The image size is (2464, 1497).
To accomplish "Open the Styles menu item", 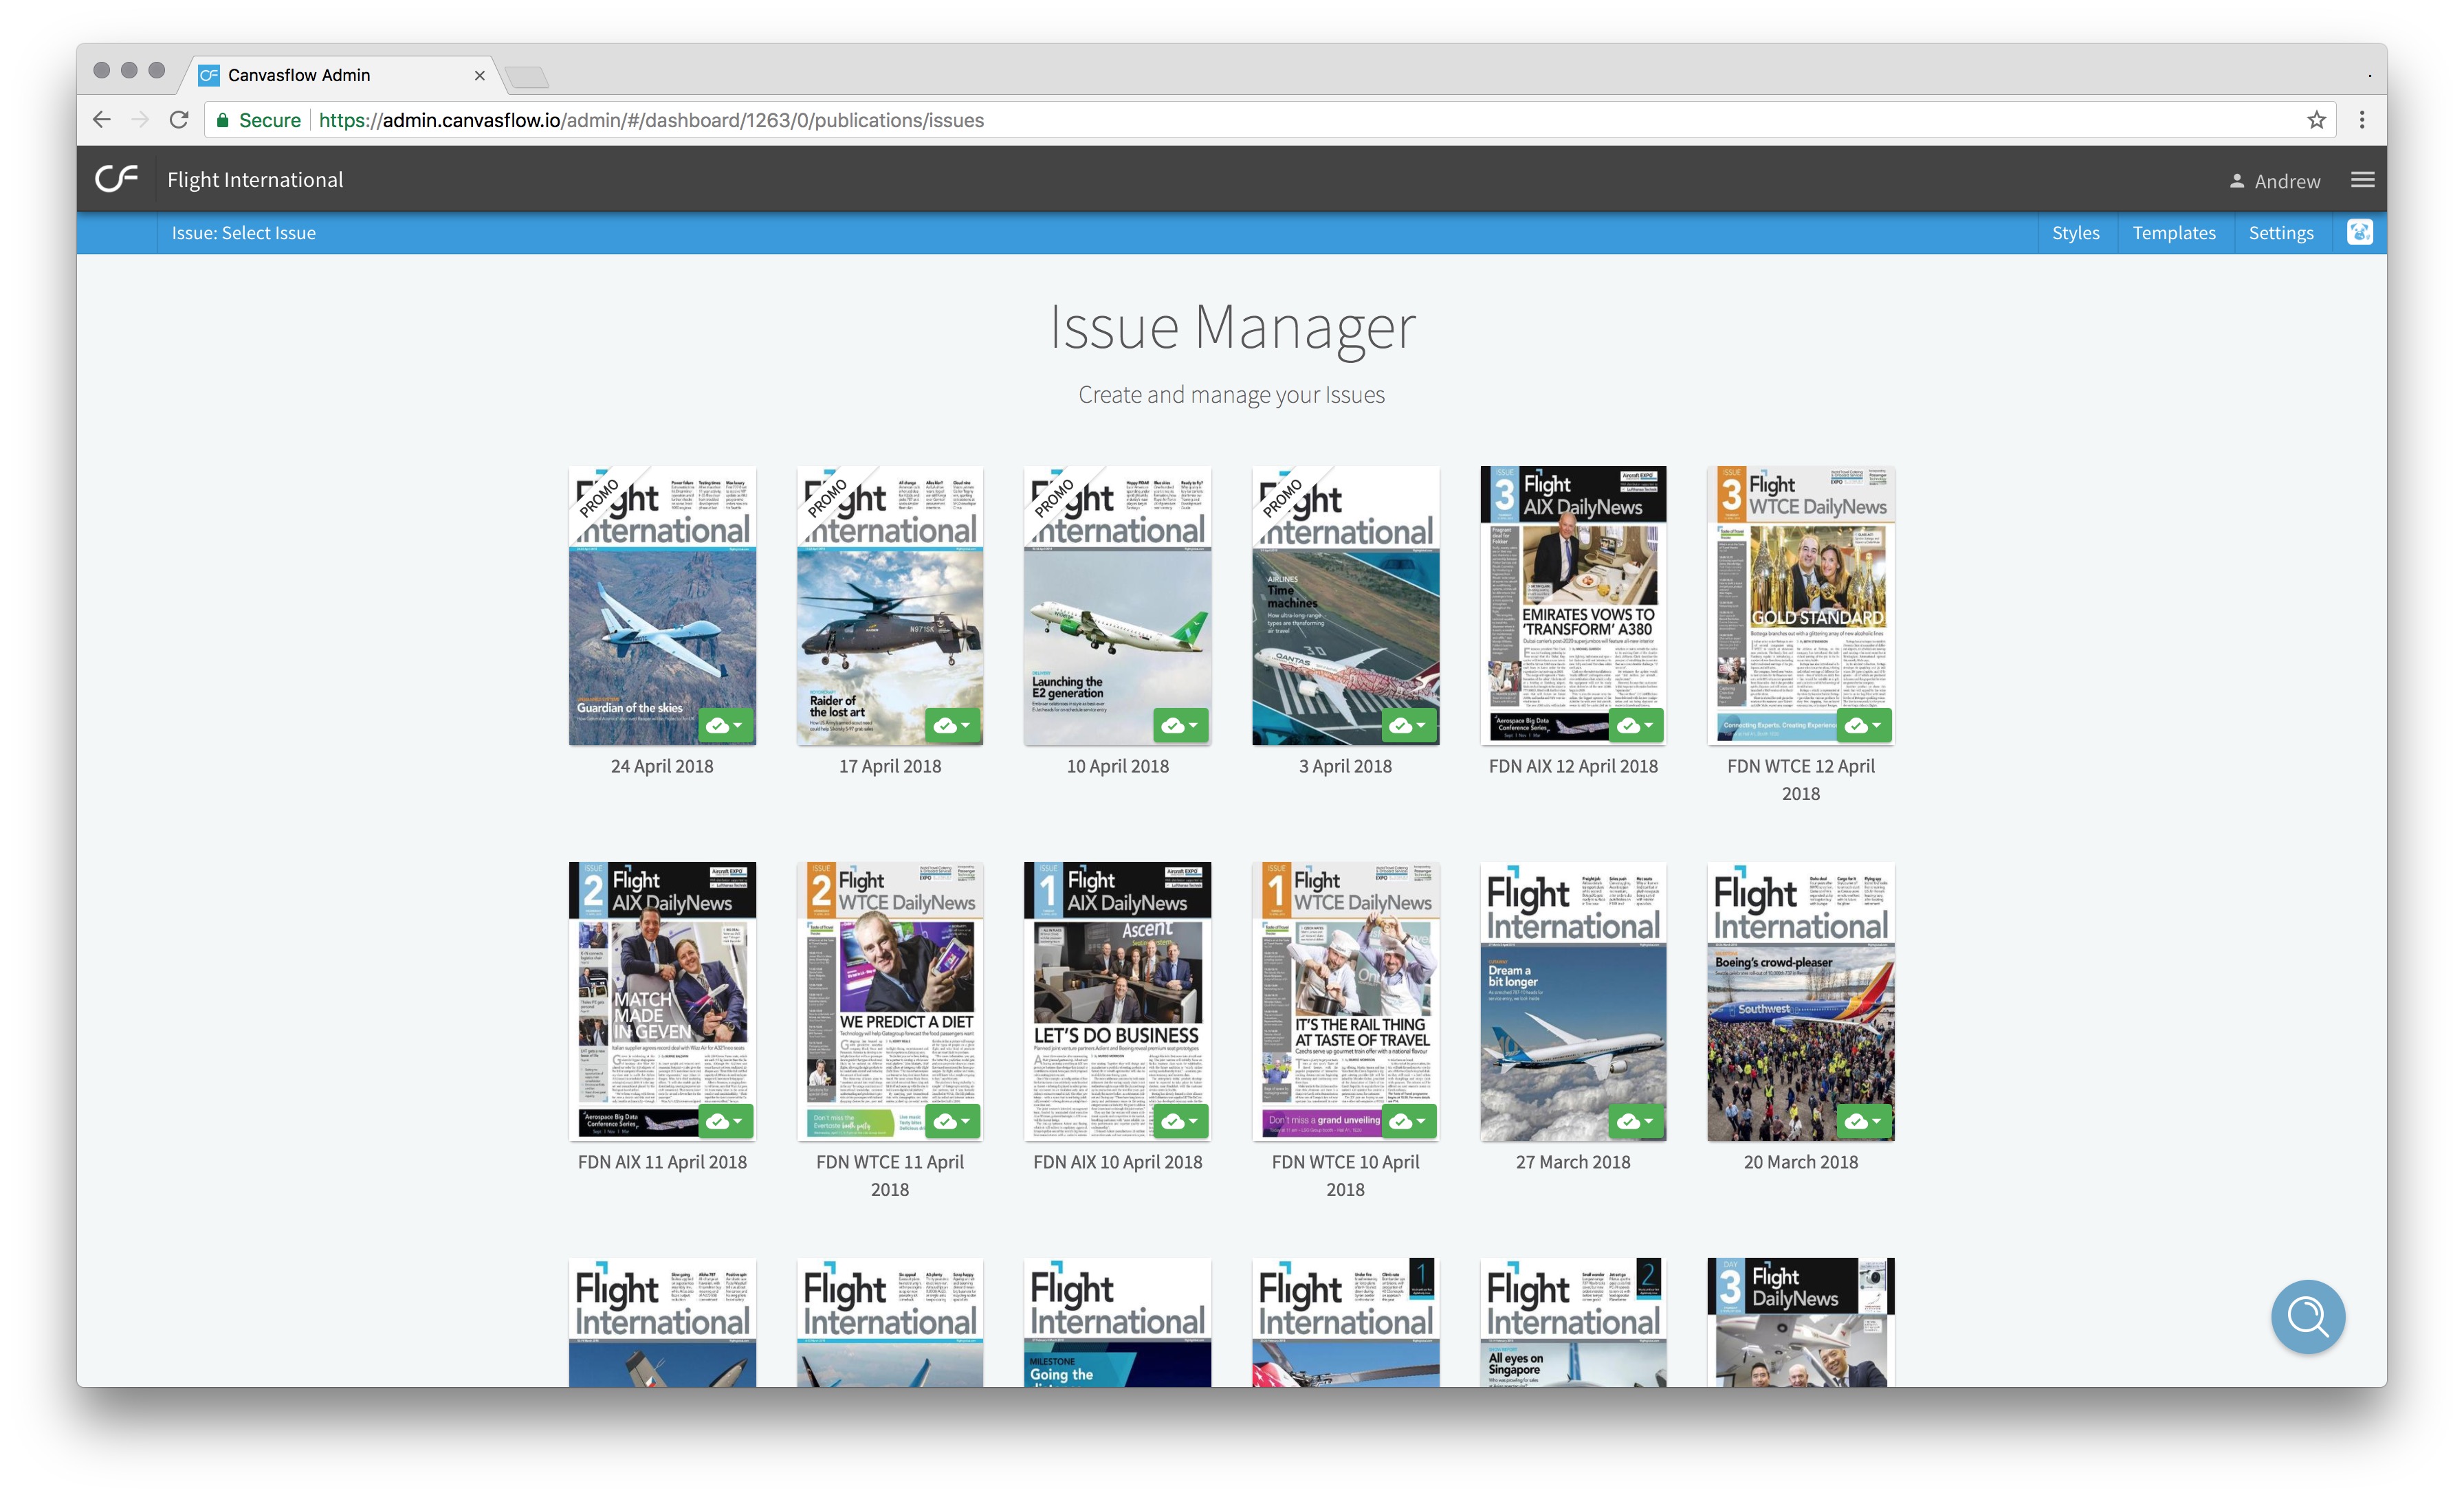I will point(2075,233).
